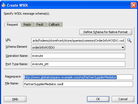
Task: Click the File Name field
Action: point(78,84)
